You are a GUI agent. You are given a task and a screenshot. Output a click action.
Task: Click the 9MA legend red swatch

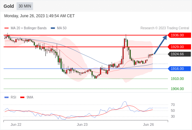click(22, 97)
